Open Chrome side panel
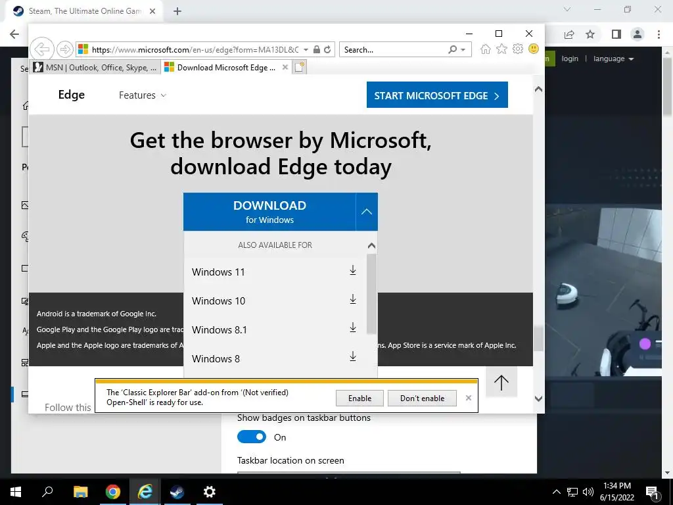The image size is (673, 505). click(x=616, y=34)
